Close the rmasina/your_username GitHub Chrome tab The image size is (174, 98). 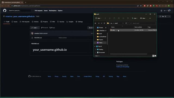pos(22,2)
